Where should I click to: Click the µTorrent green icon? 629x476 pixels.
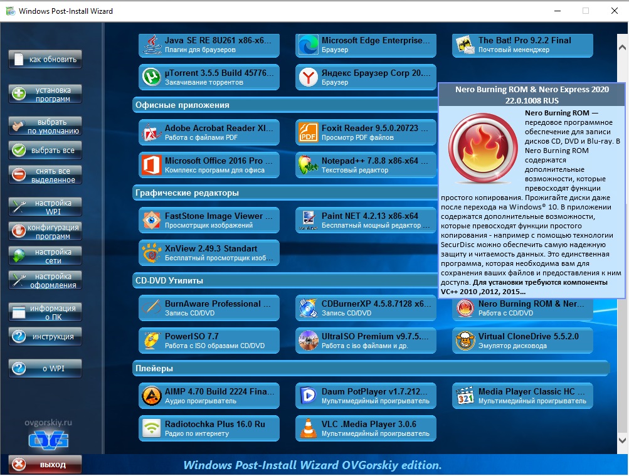click(151, 77)
